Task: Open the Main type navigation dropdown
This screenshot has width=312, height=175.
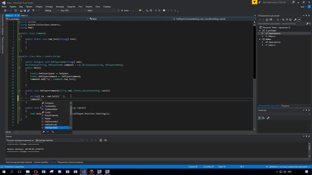Action: click(x=131, y=19)
